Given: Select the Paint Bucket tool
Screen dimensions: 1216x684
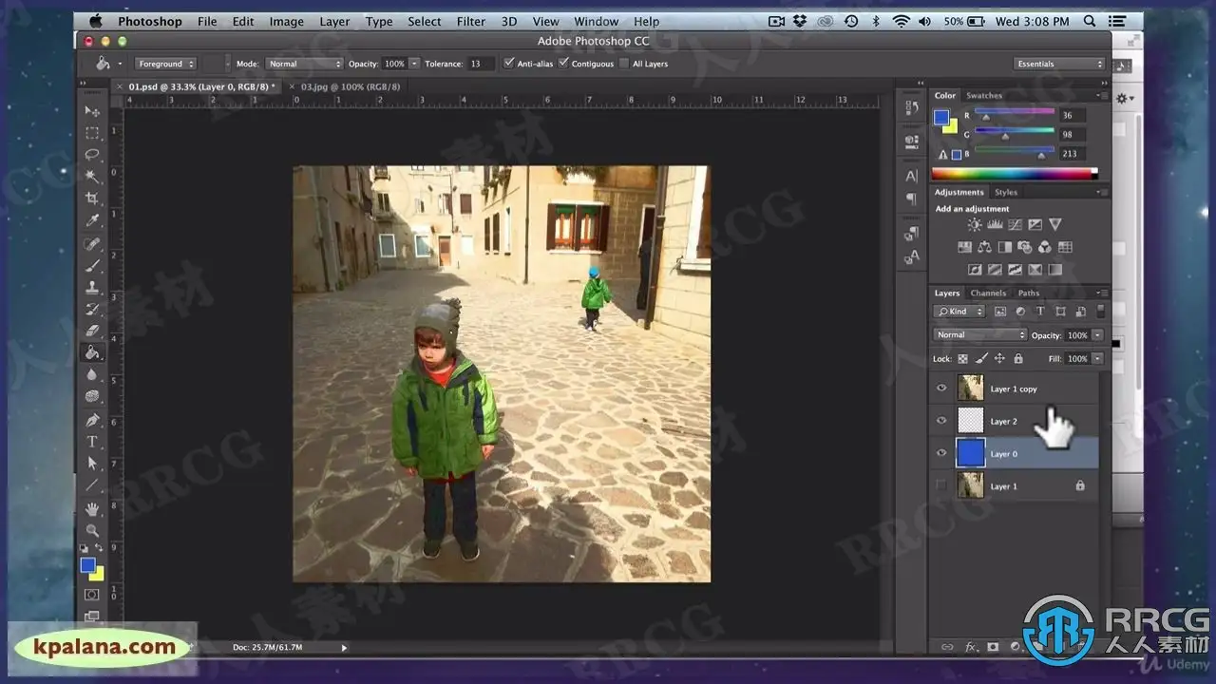Looking at the screenshot, I should click(x=92, y=352).
